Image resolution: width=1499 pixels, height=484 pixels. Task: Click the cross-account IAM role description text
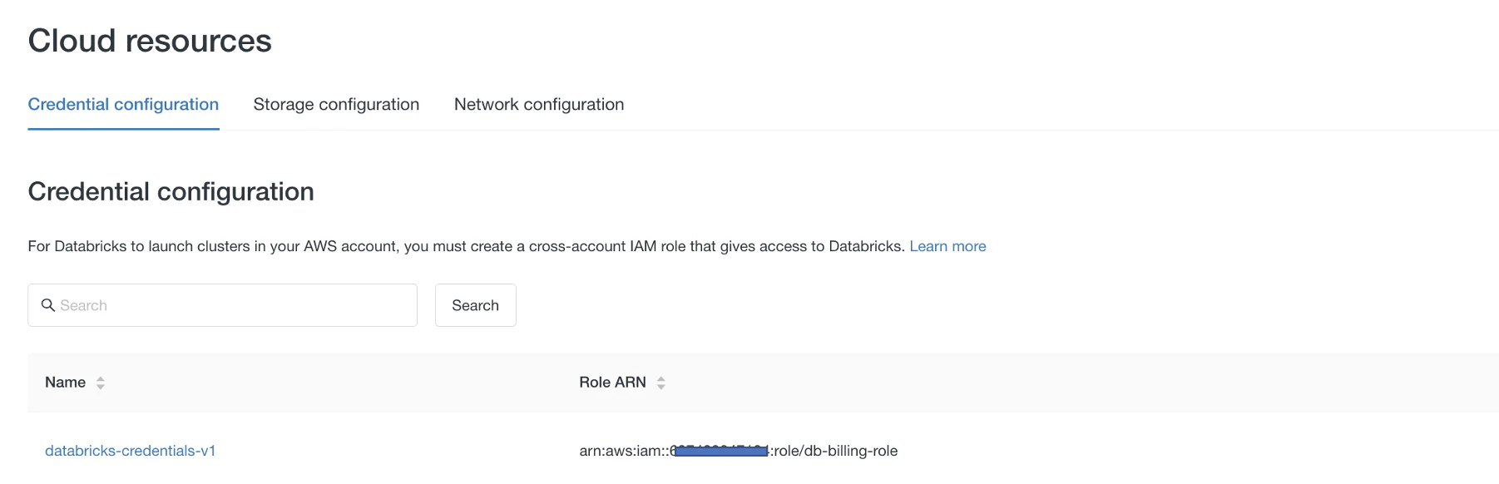(x=466, y=246)
